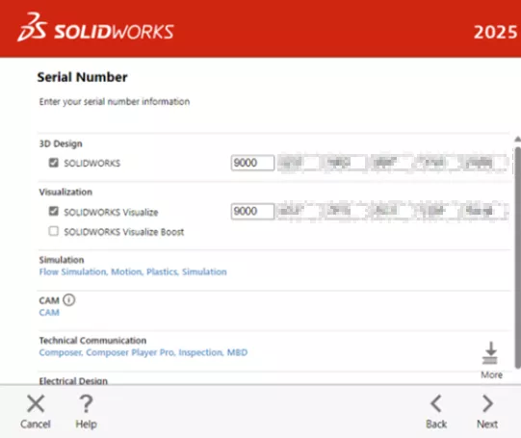Open the Plastics link
The width and height of the screenshot is (521, 438).
pos(163,272)
